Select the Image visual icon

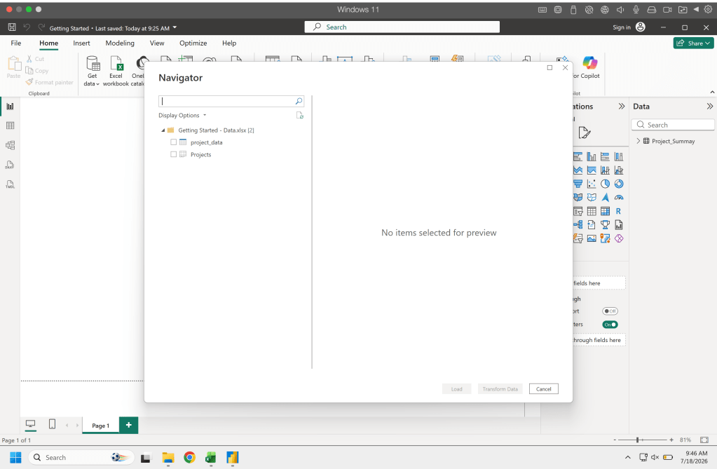click(x=592, y=238)
